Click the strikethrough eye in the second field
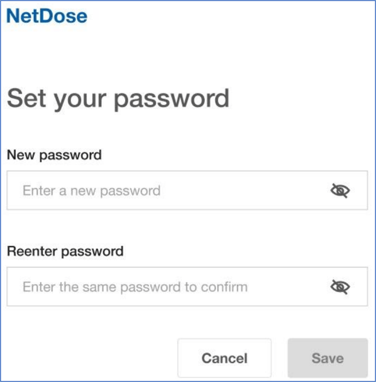 pyautogui.click(x=340, y=286)
